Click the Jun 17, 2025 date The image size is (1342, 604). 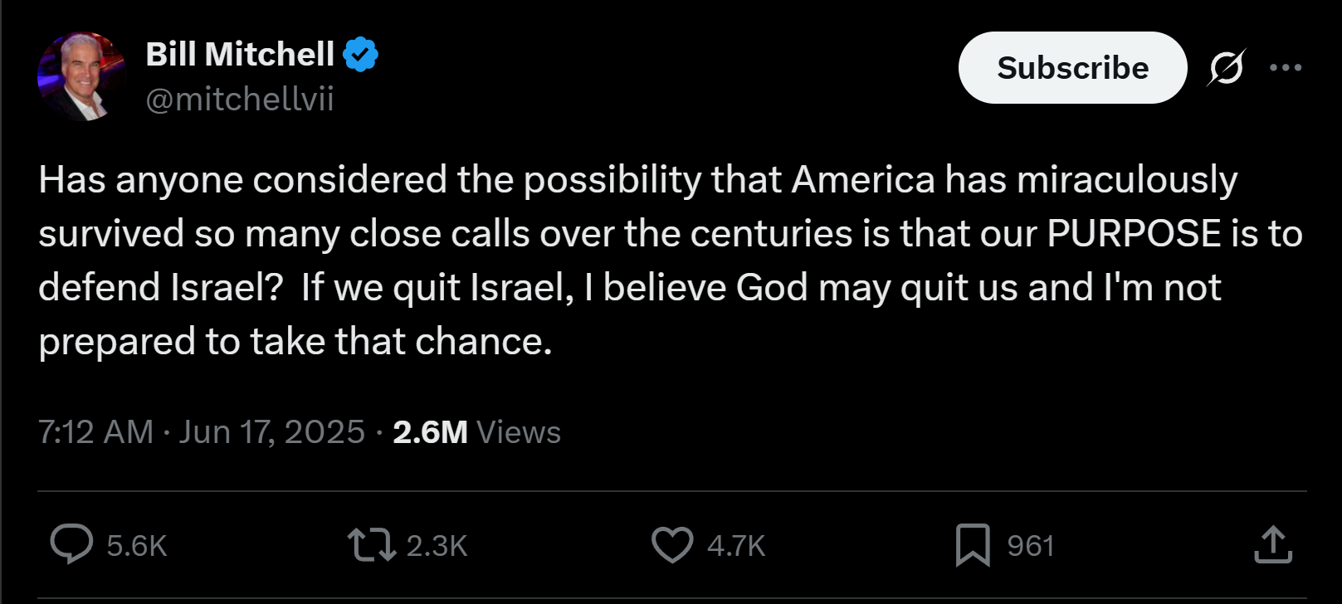(272, 432)
